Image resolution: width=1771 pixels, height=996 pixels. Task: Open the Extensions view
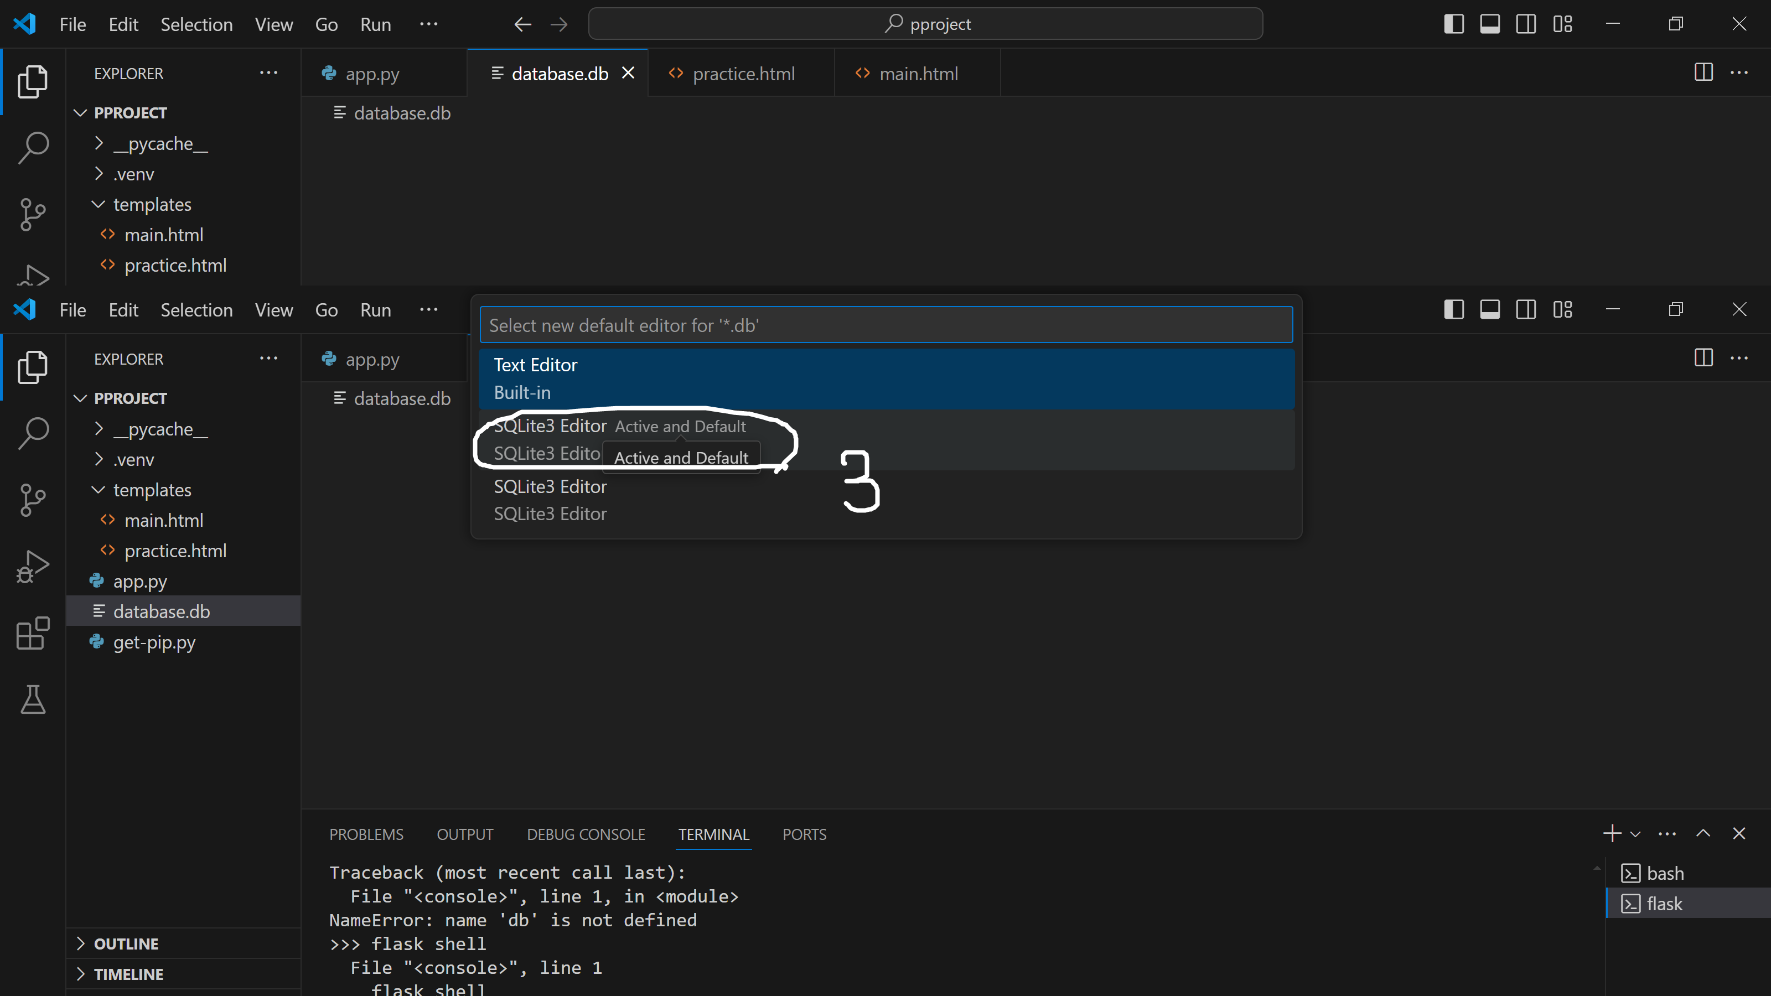[x=32, y=633]
